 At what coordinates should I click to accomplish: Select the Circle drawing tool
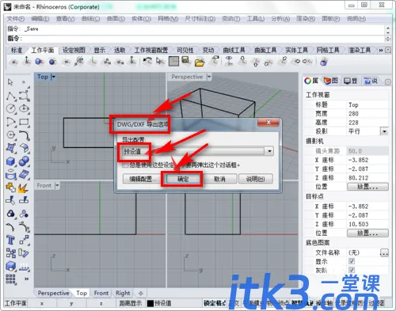[10, 108]
